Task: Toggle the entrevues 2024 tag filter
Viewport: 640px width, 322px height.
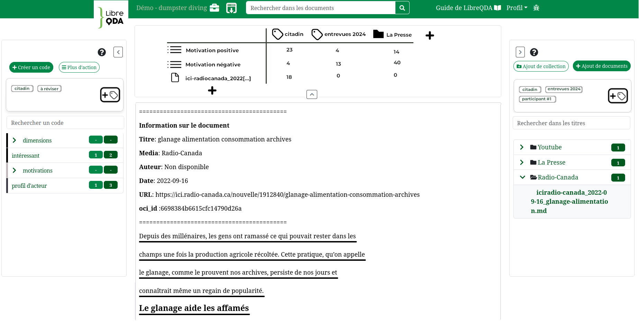Action: [564, 89]
